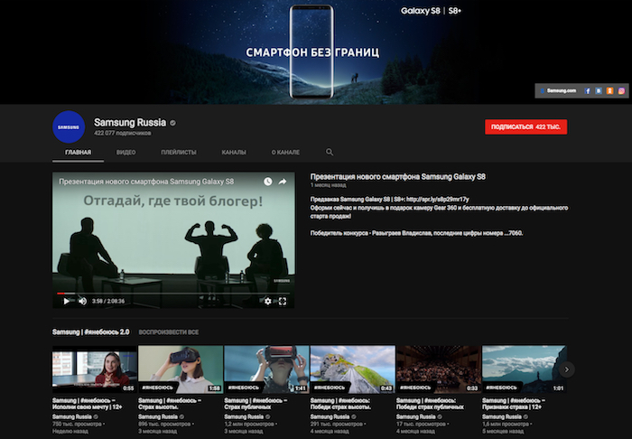Open the Odnoklassniki orange icon in banner
The height and width of the screenshot is (439, 632).
609,91
